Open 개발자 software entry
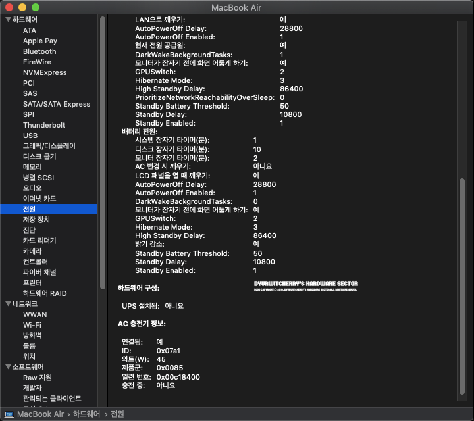The image size is (474, 421). pyautogui.click(x=32, y=388)
